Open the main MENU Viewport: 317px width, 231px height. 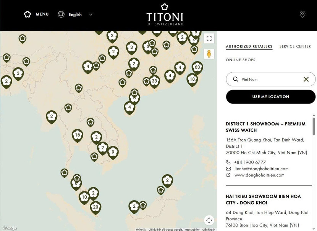click(x=37, y=14)
